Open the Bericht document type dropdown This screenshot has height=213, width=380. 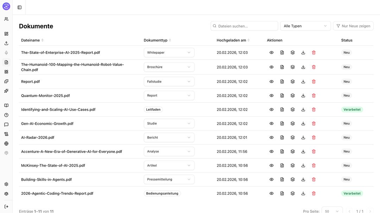169,137
